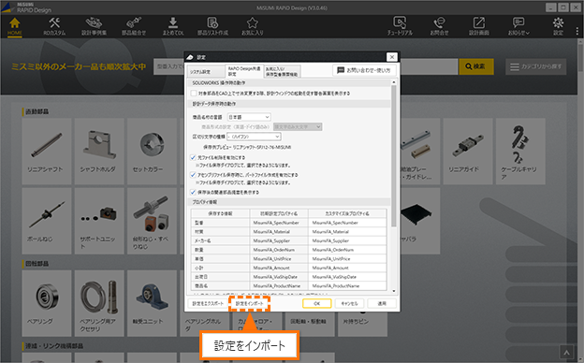Click settings dialog scrollbar down arrow
584x363 pixels.
point(394,291)
